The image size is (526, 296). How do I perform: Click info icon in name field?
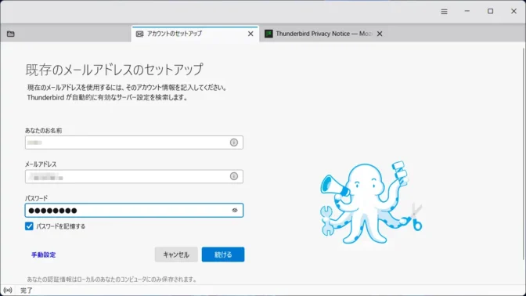(234, 143)
